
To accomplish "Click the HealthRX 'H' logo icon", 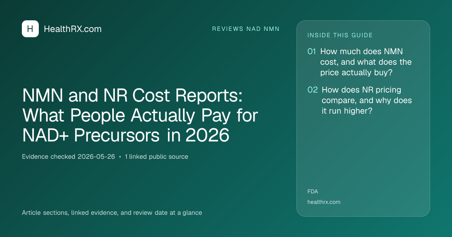I will click(x=30, y=29).
